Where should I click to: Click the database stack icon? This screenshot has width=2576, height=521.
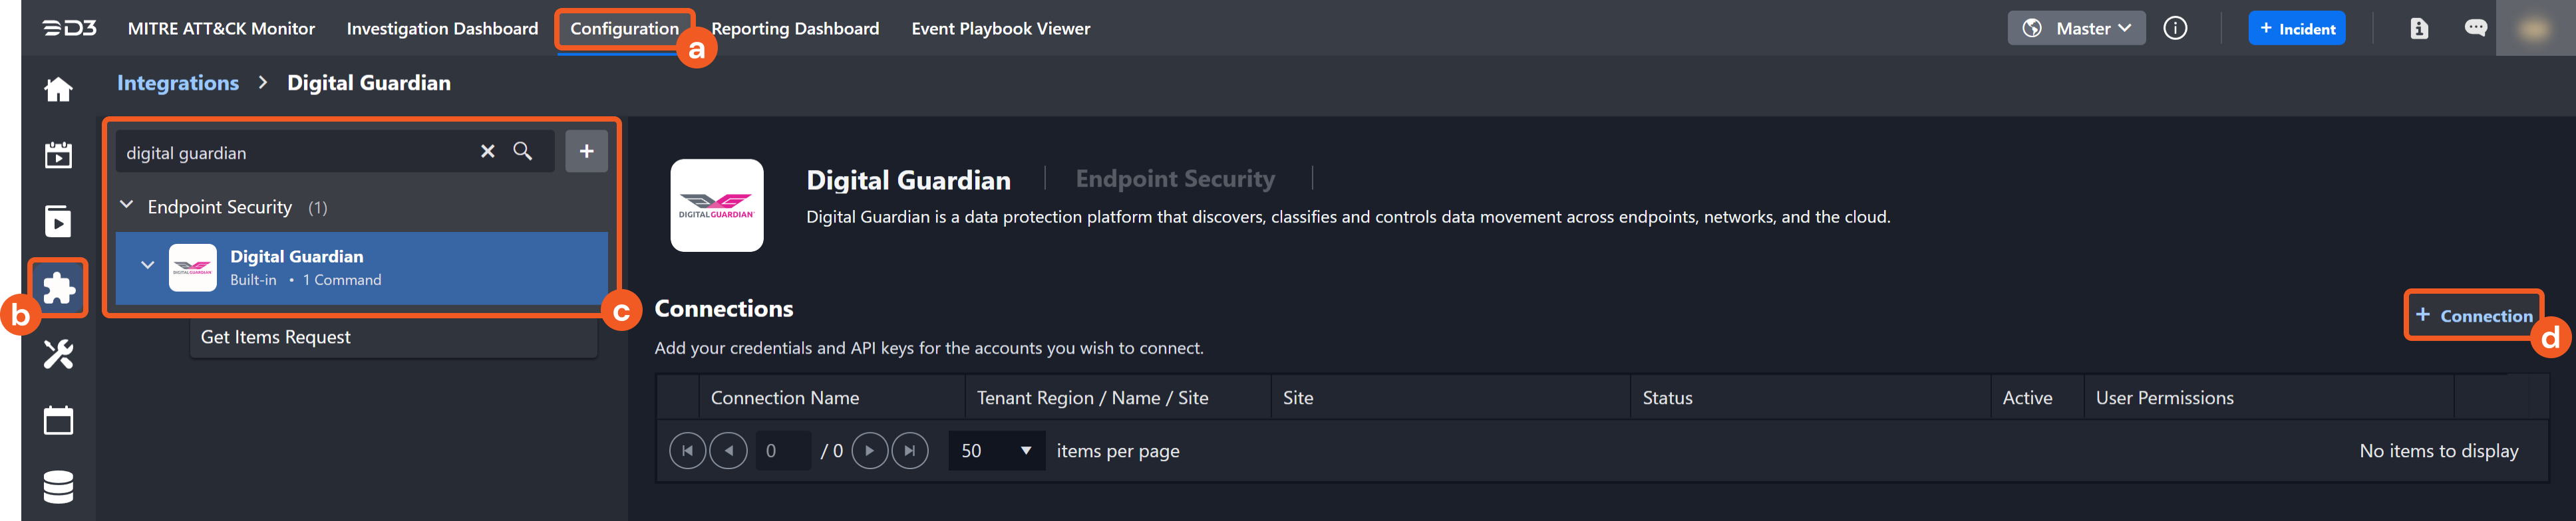click(58, 486)
